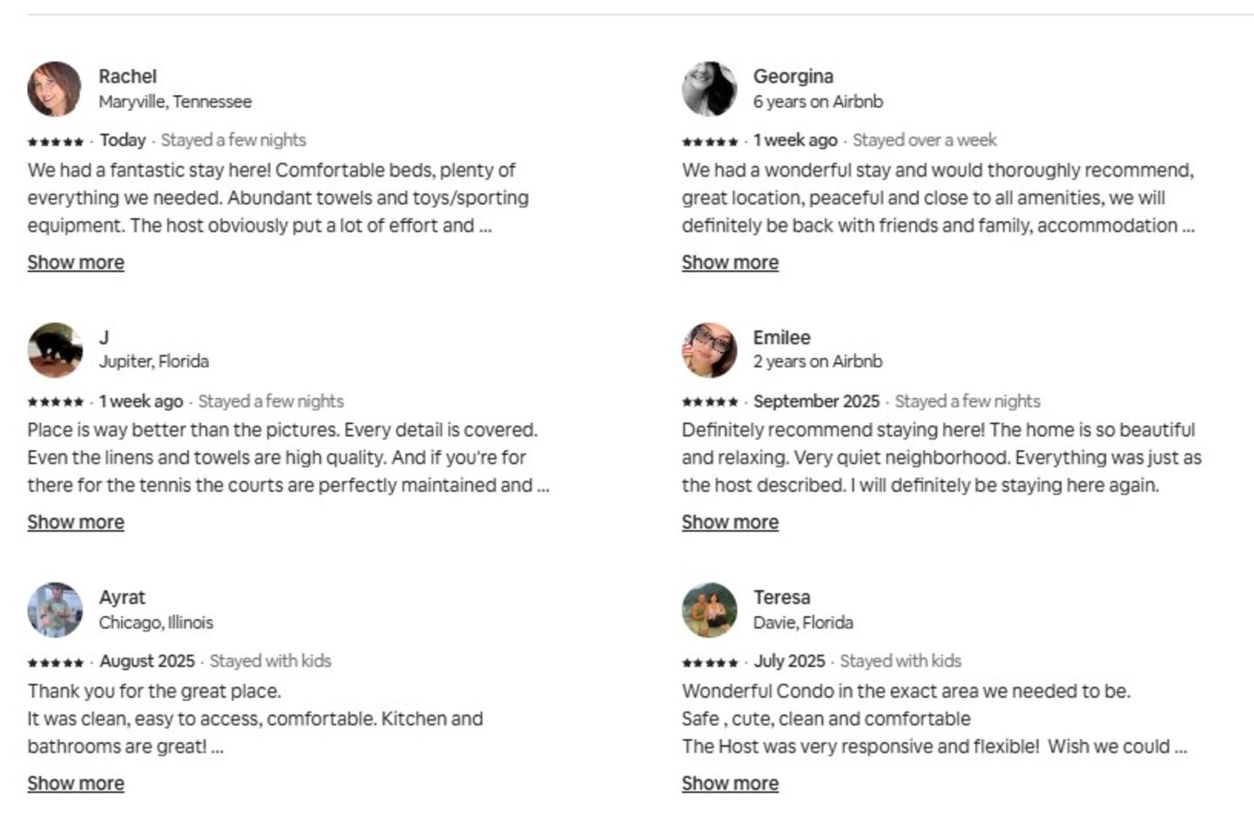Expand Georgina's review with Show more

(730, 262)
